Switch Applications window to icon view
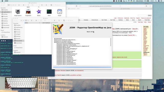The width and height of the screenshot is (164, 92). (x=9, y=5)
